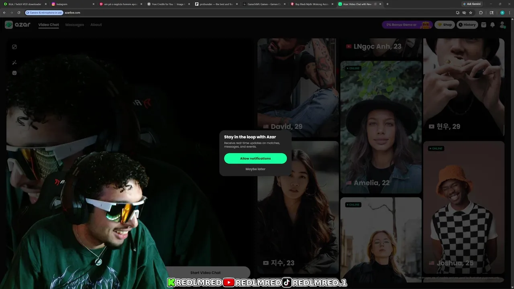Close the Instagram browser tab
This screenshot has width=514, height=289.
click(x=93, y=4)
